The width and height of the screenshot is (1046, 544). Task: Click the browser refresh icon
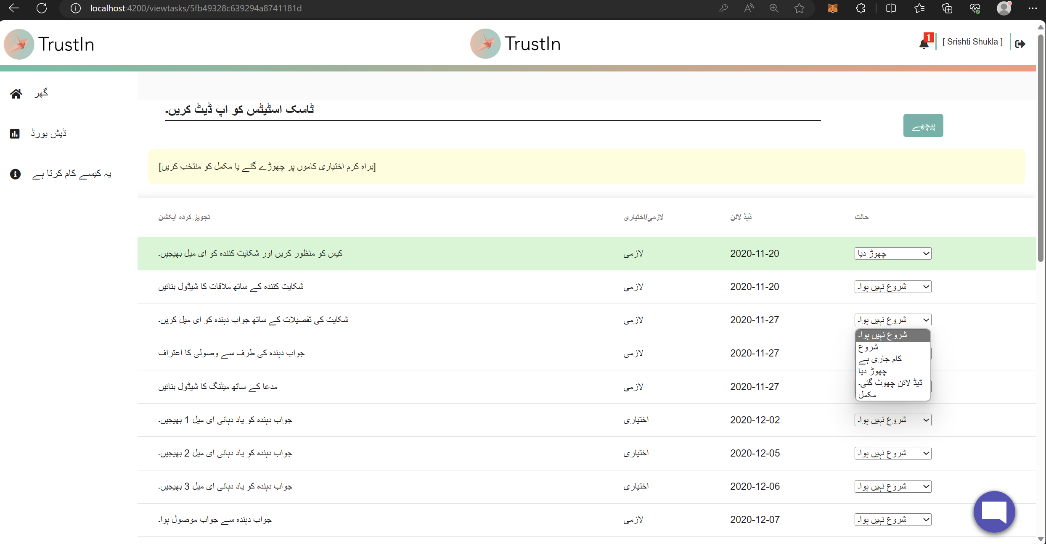tap(42, 8)
